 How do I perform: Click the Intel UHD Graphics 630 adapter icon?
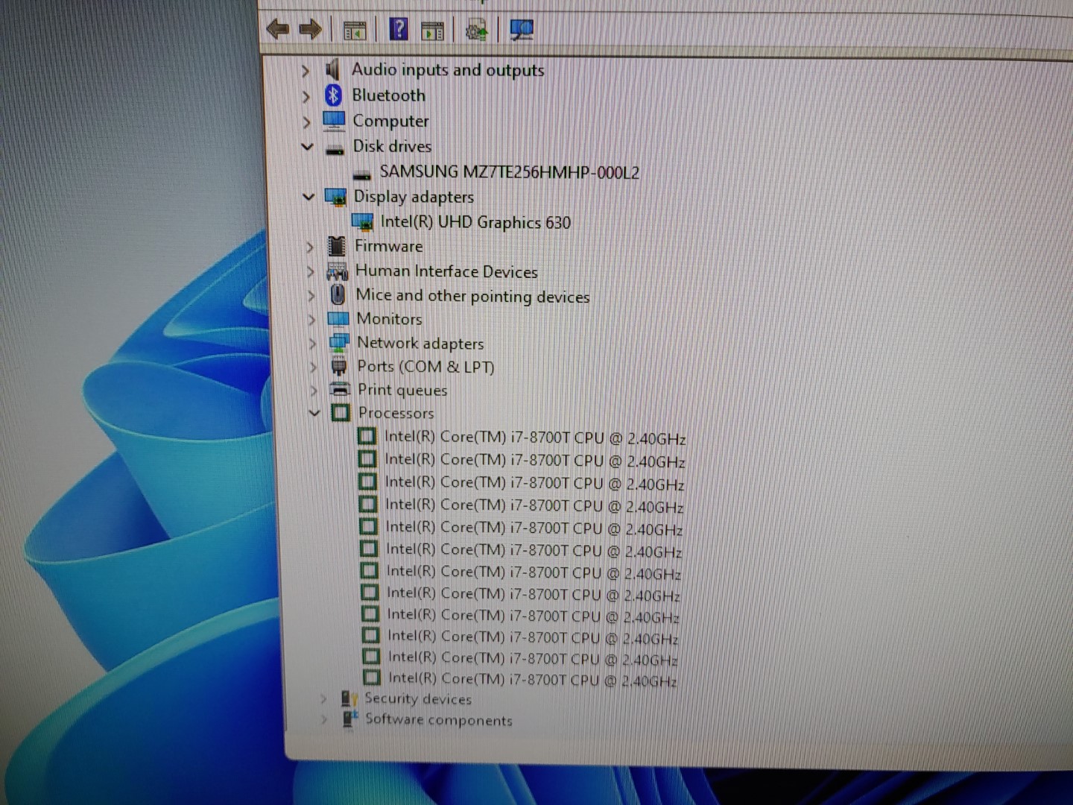[x=362, y=221]
